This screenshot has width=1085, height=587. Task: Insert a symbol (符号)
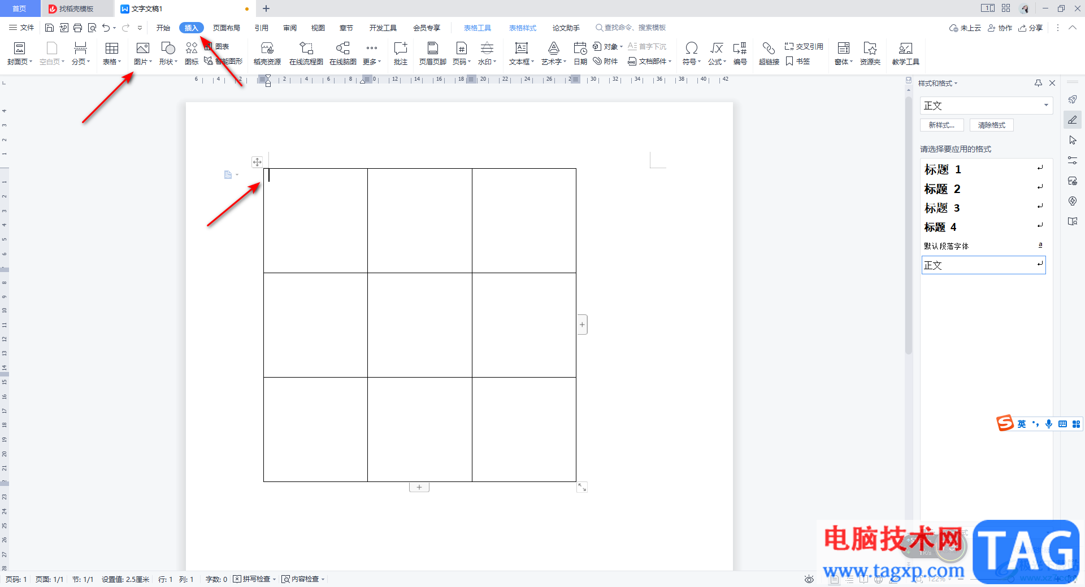(691, 54)
